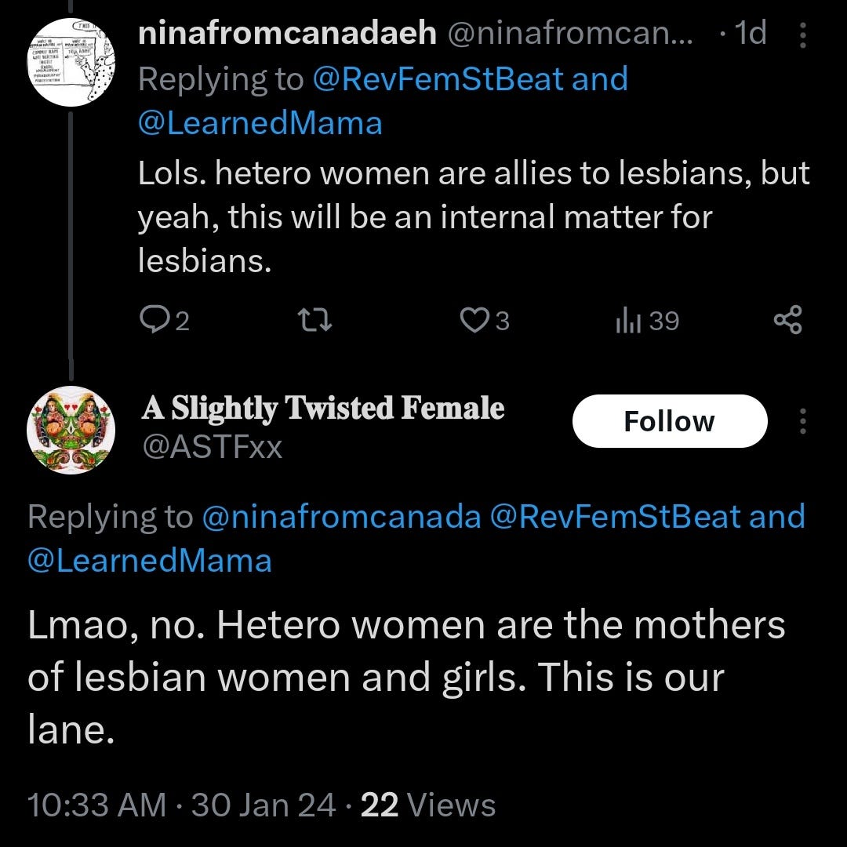847x847 pixels.
Task: Open more options on A Slightly Twisted Female's tweet
Action: click(802, 421)
